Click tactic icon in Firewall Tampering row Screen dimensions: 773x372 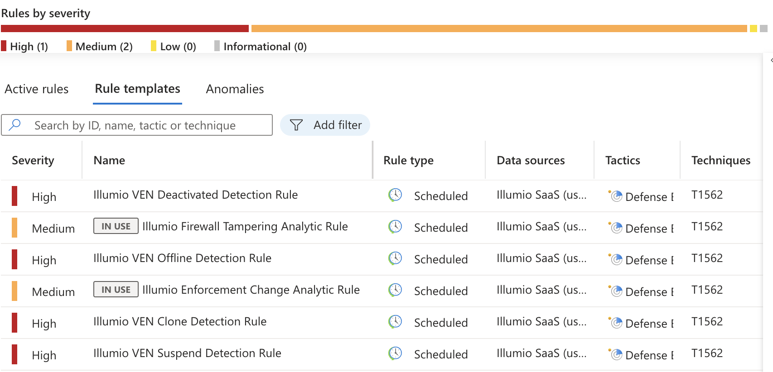point(615,228)
